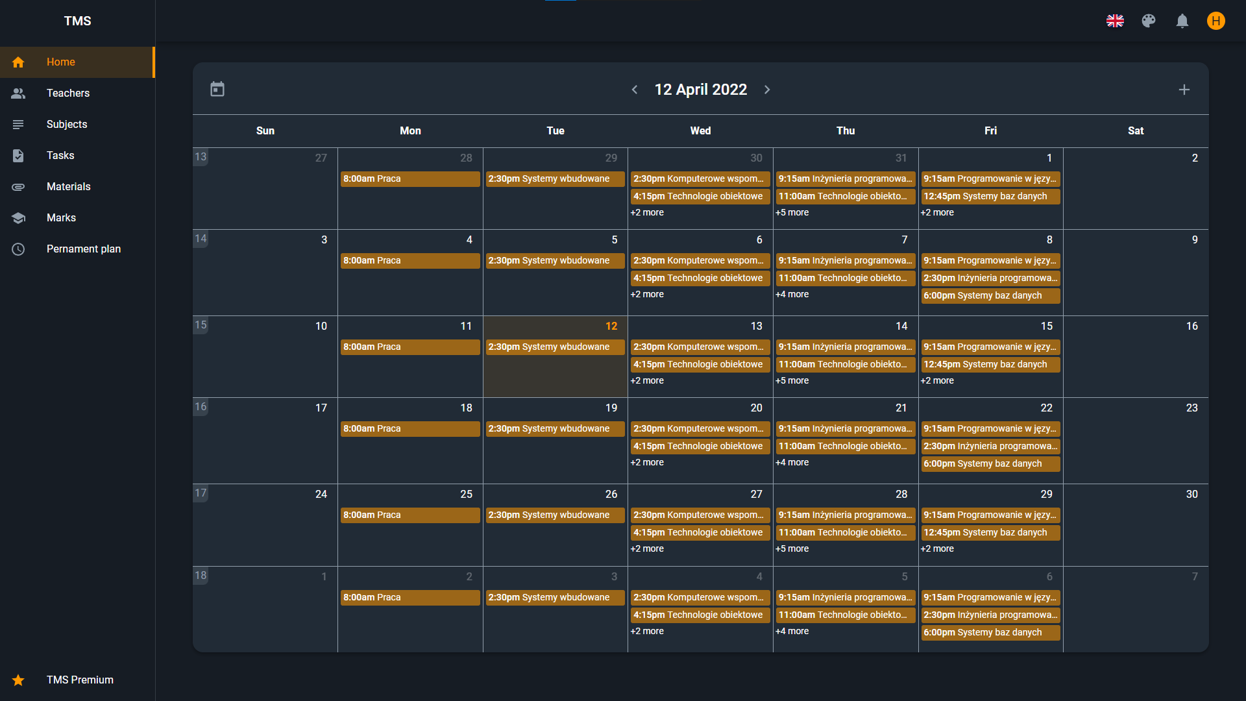Expand hidden events via '+5 more' on April 14

point(792,380)
